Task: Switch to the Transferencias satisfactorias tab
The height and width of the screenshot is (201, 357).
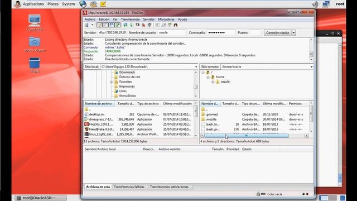Action: click(x=169, y=187)
